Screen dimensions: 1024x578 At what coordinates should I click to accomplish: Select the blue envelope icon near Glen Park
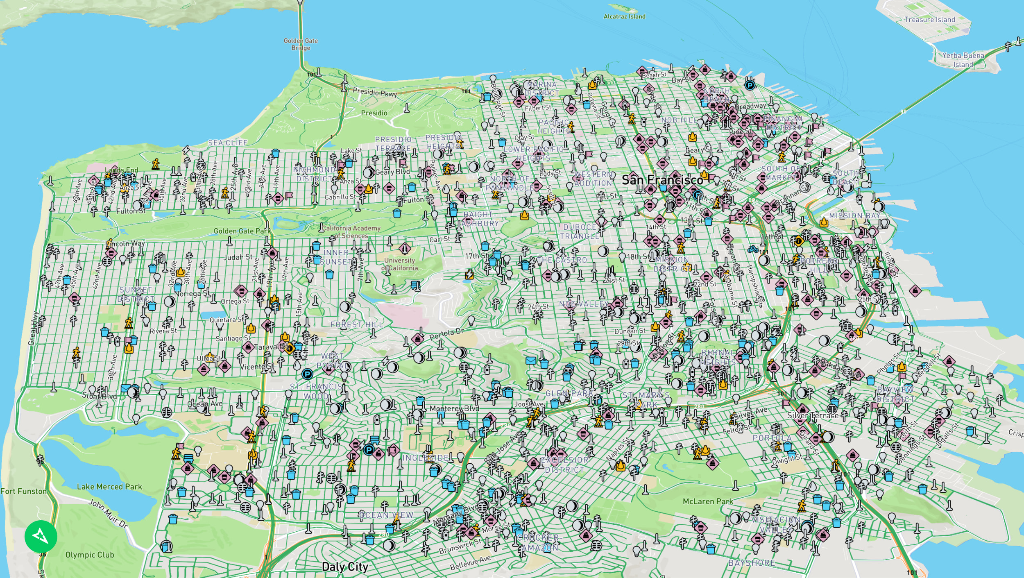tap(530, 360)
